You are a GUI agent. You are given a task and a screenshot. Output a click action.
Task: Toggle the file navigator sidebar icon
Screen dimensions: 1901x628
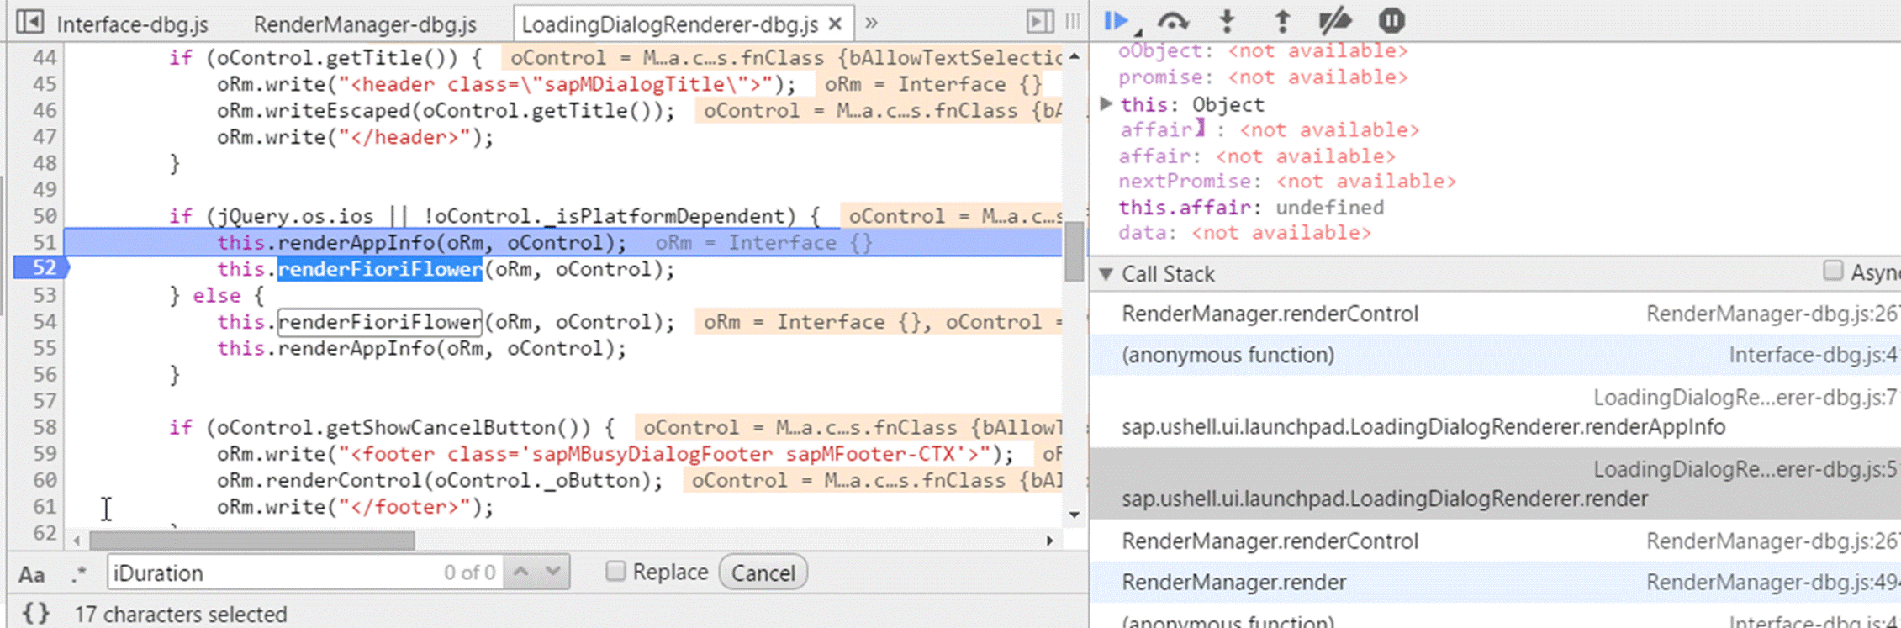[30, 22]
